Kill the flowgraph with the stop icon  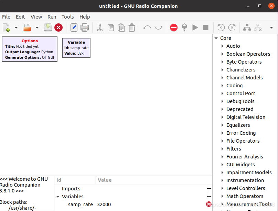(206, 27)
